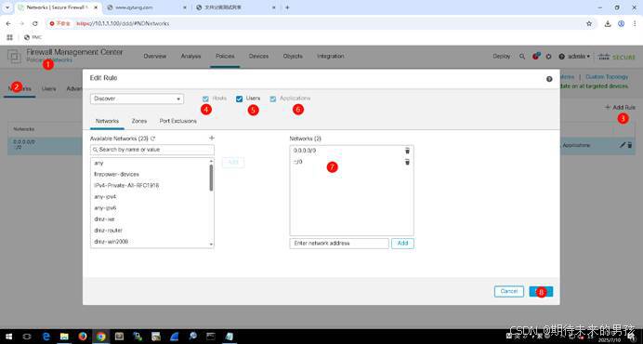
Task: Switch to the Zones tab
Action: click(x=139, y=121)
